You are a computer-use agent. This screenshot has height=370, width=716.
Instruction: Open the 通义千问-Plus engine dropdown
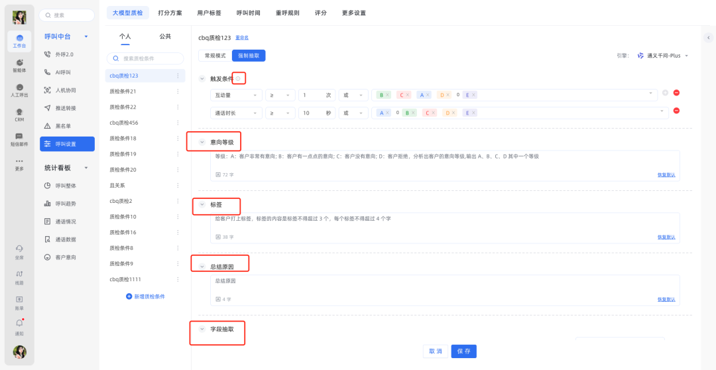(663, 56)
